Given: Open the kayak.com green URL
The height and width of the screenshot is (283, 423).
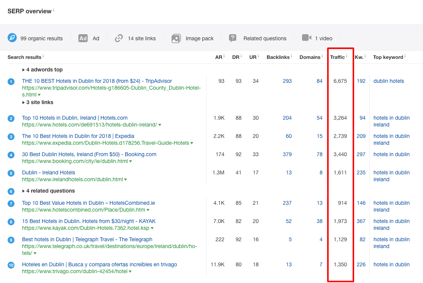Looking at the screenshot, I should (86, 228).
